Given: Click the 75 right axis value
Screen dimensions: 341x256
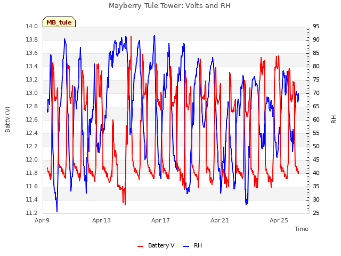Looking at the screenshot, I should pos(316,80).
